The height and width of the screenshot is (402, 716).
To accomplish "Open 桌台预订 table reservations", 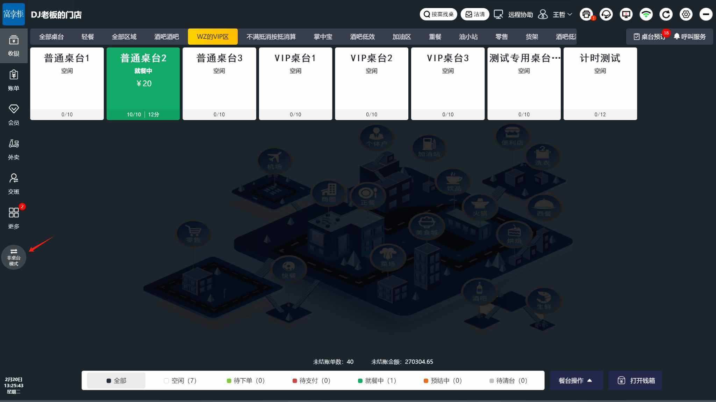I will click(649, 37).
